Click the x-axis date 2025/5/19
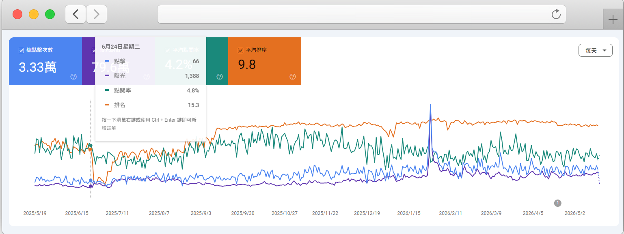The width and height of the screenshot is (624, 234). [x=35, y=213]
